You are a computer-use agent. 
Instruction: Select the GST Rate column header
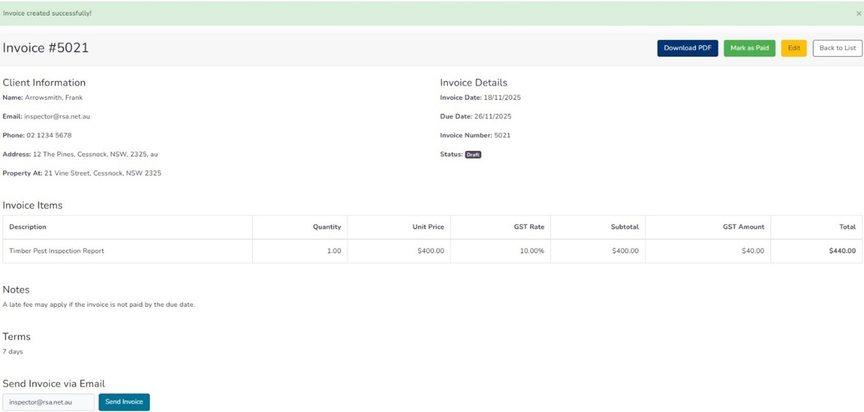pos(529,227)
